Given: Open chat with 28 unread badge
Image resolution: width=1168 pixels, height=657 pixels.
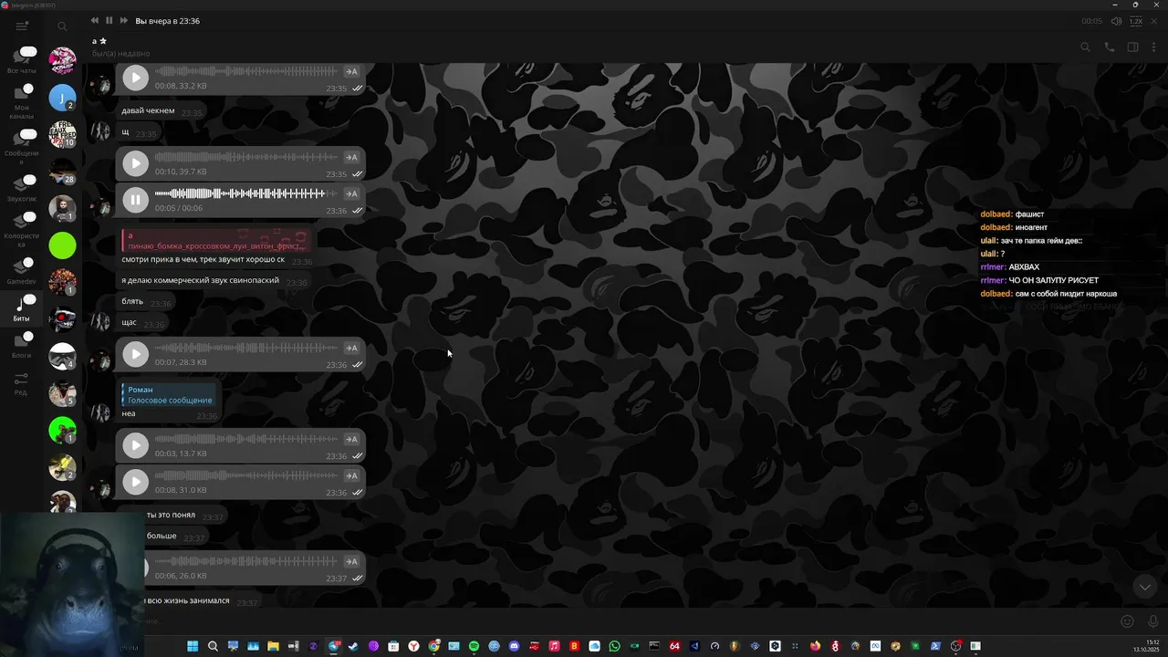Looking at the screenshot, I should pyautogui.click(x=62, y=172).
